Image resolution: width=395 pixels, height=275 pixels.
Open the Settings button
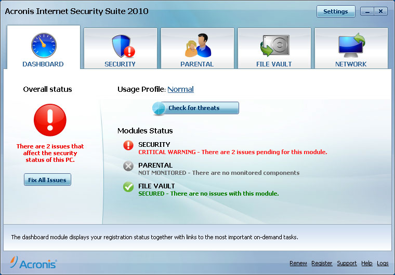click(336, 11)
